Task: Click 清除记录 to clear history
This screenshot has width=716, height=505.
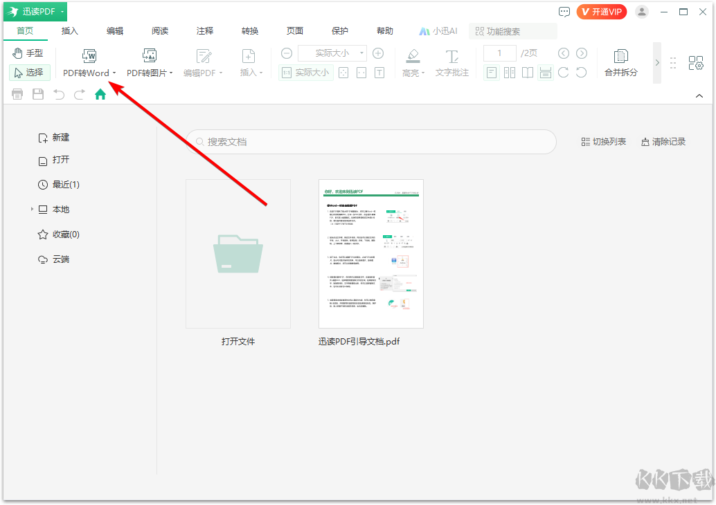Action: 663,141
